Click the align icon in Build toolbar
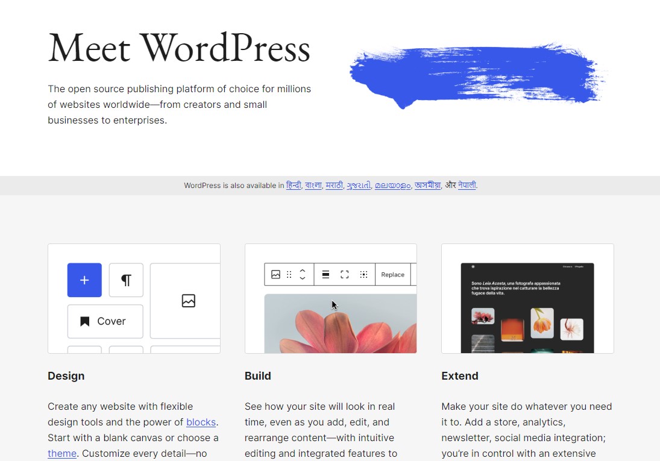 click(325, 275)
